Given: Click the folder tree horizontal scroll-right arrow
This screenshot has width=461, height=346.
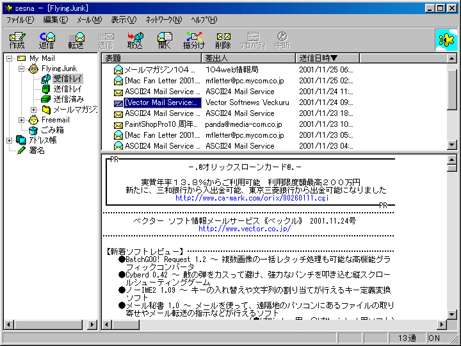Looking at the screenshot, I should pos(92,325).
